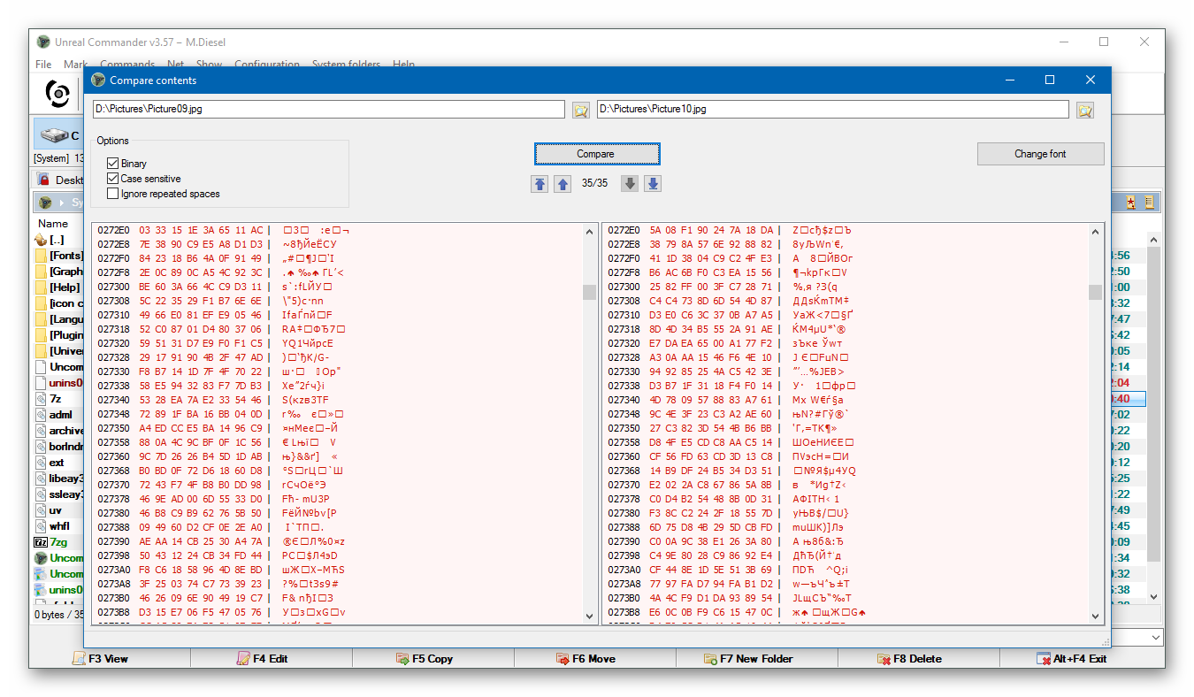Click F3 View button
The image size is (1194, 697).
101,659
